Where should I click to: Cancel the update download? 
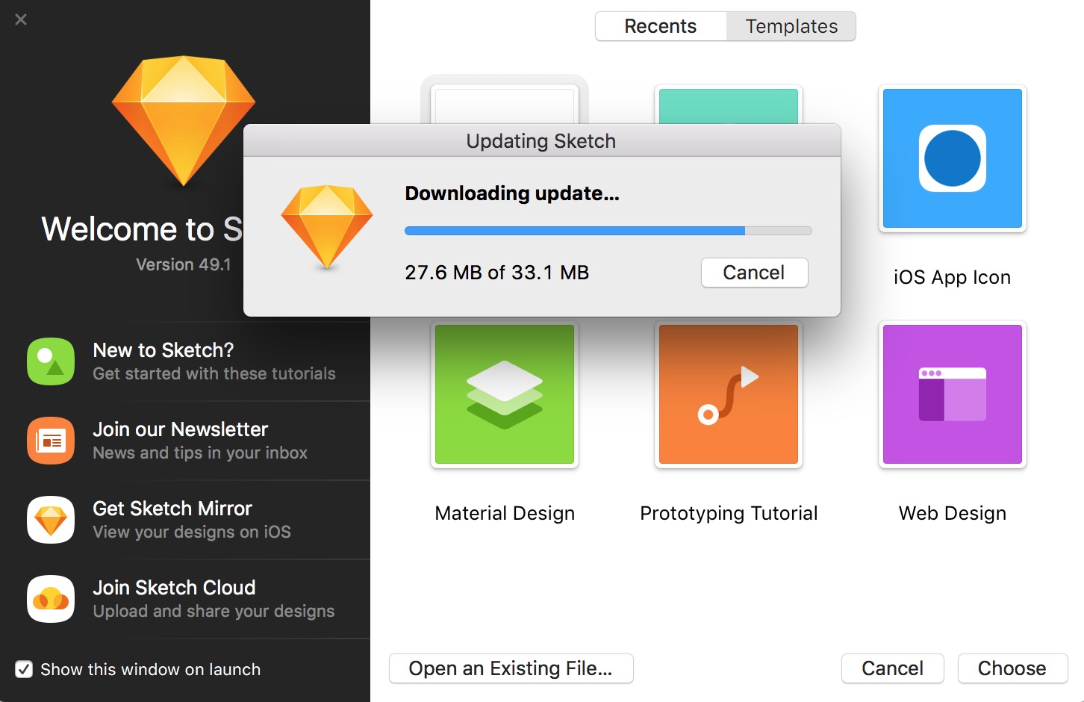754,273
